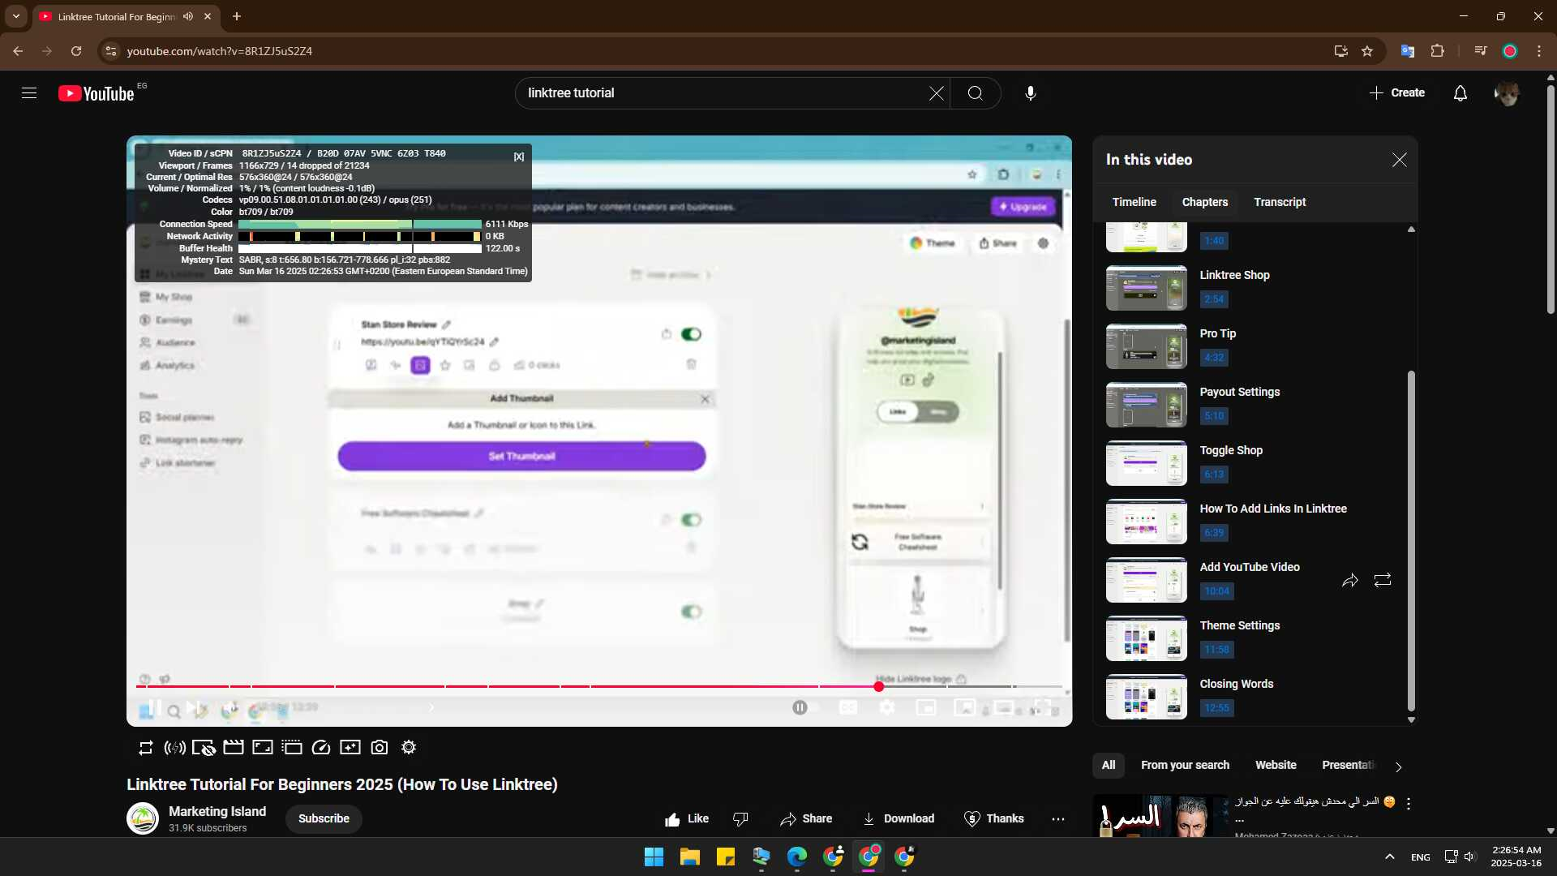The width and height of the screenshot is (1557, 876).
Task: Close the In this video panel
Action: [x=1400, y=160]
